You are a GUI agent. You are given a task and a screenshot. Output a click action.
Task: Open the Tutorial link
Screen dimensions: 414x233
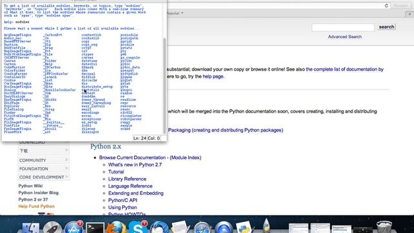tap(116, 172)
